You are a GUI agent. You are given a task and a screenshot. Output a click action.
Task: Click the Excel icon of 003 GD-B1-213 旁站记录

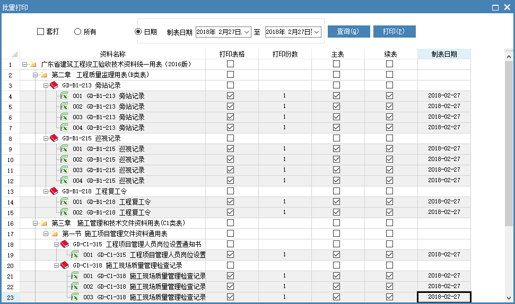click(64, 117)
